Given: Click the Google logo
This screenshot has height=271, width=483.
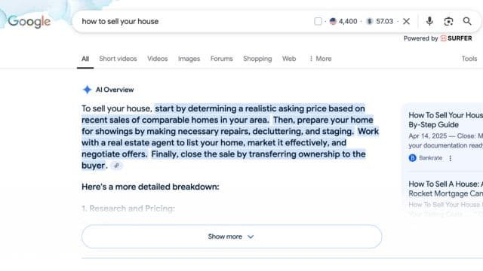Looking at the screenshot, I should coord(29,22).
